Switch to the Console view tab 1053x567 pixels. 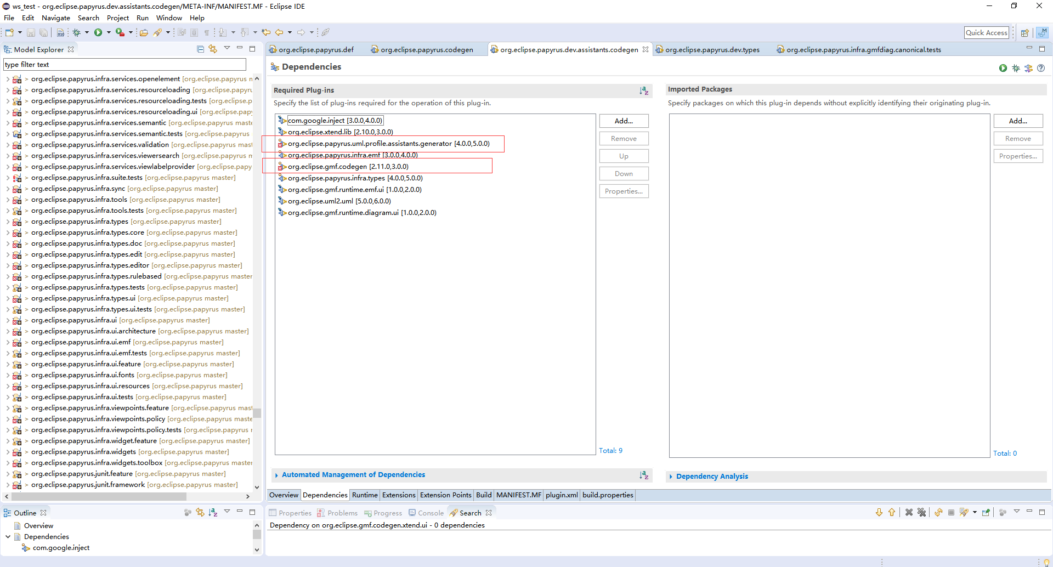[426, 513]
